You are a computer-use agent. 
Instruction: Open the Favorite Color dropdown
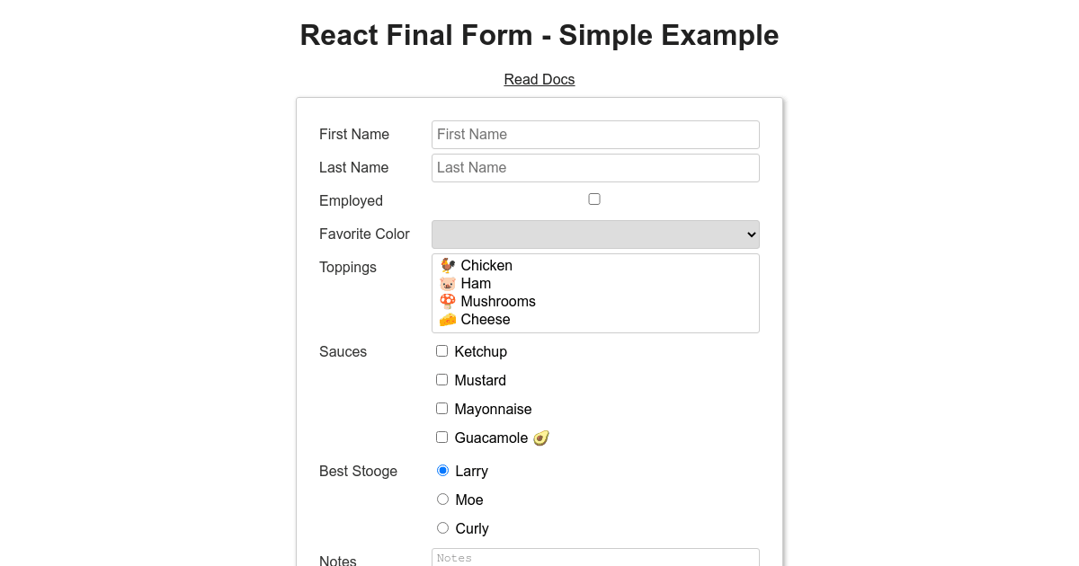[x=595, y=234]
